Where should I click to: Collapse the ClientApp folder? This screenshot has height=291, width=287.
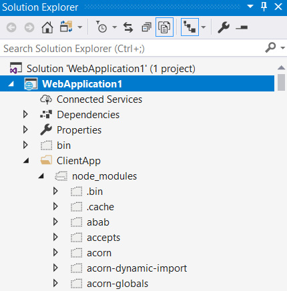point(26,161)
